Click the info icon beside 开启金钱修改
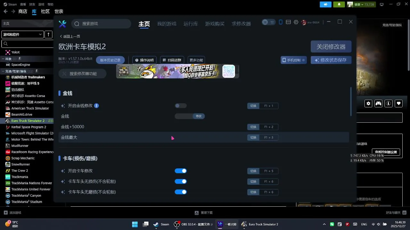 (96, 106)
